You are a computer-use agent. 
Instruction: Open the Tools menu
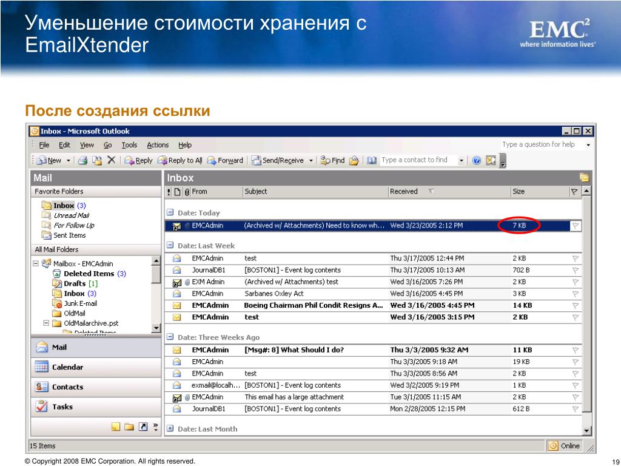(129, 145)
